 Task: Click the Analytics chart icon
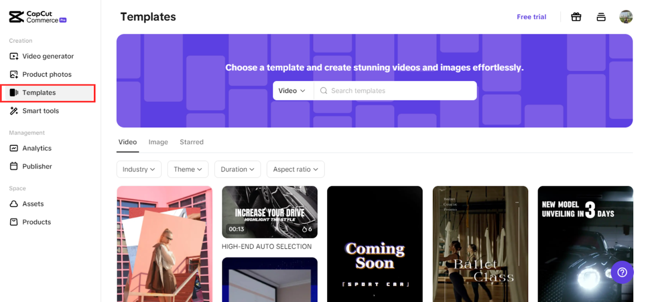[14, 148]
